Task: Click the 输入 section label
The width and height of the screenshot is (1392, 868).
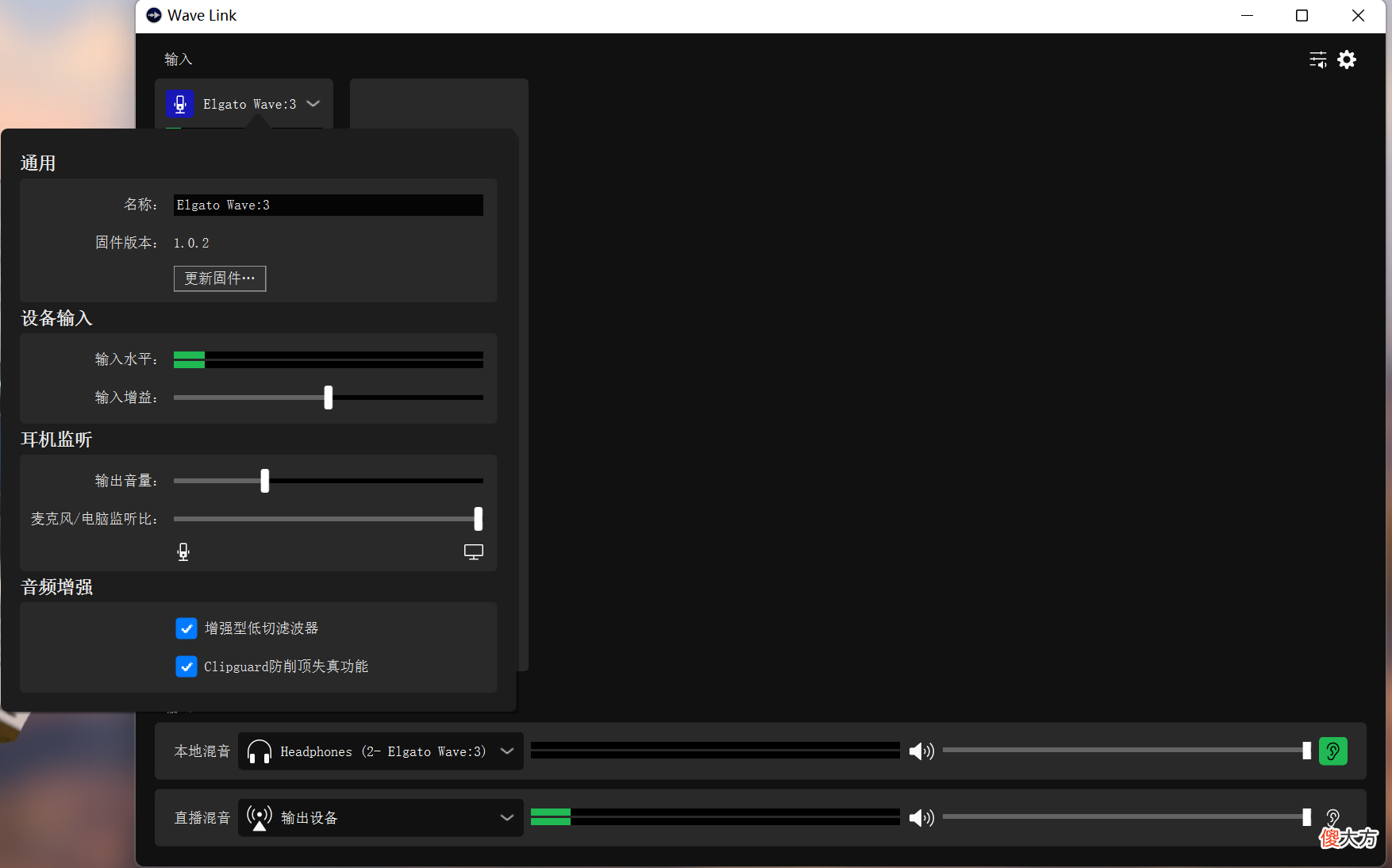Action: (179, 60)
